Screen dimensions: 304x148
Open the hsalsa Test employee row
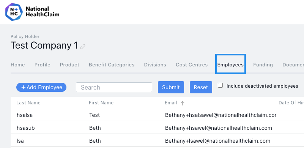157,115
